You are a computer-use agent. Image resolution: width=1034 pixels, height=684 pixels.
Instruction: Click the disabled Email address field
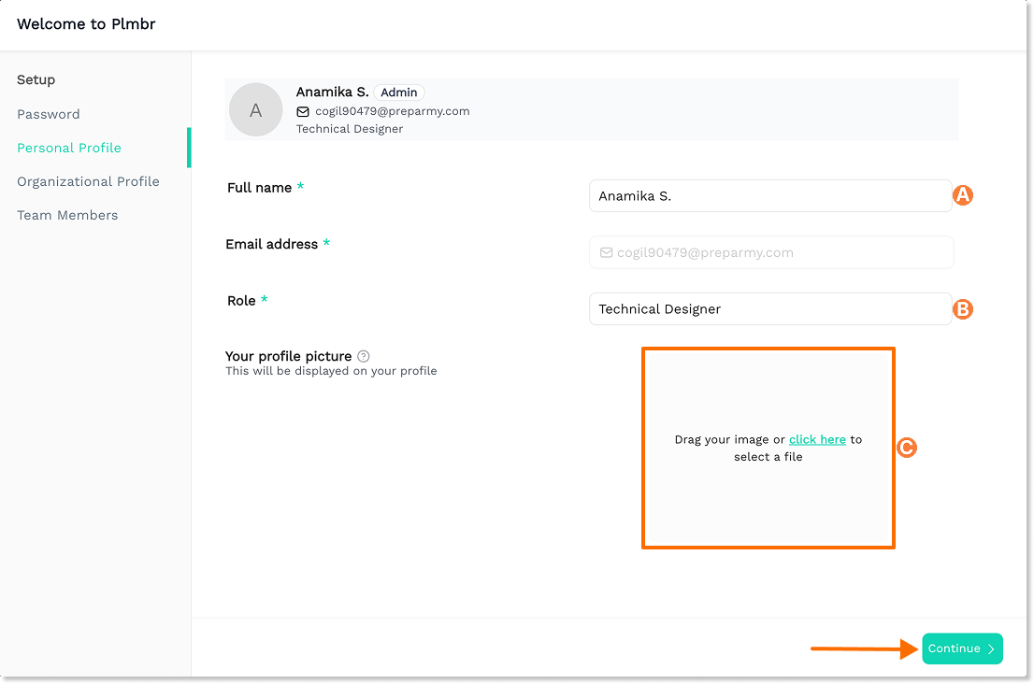click(x=771, y=253)
